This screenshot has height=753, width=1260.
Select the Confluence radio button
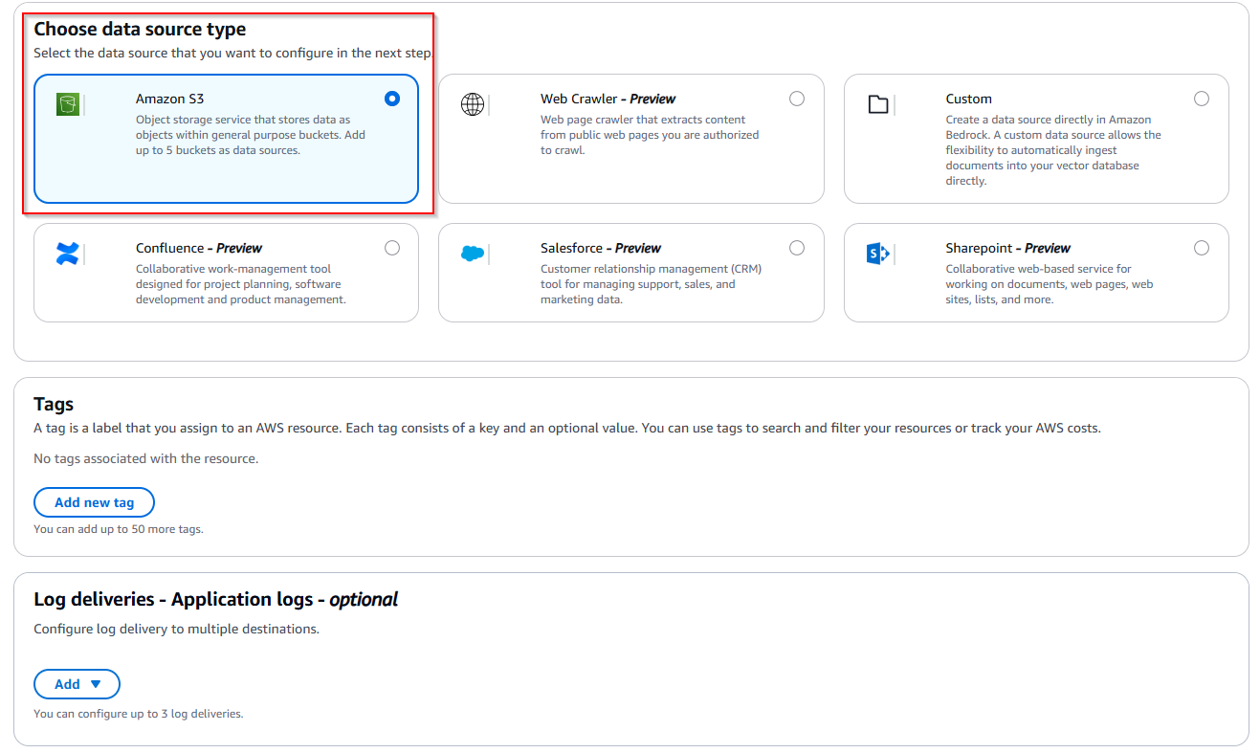pyautogui.click(x=392, y=248)
